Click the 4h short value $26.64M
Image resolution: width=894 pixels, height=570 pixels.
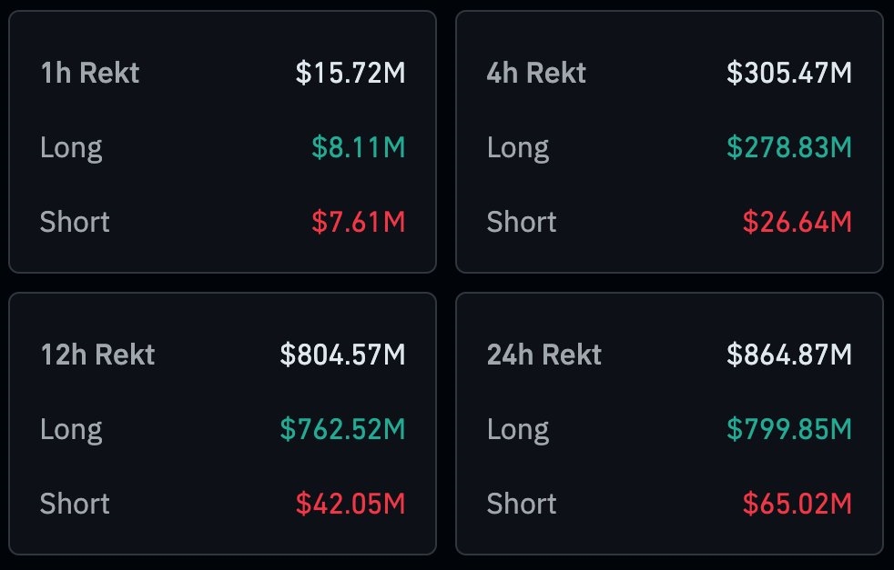click(797, 222)
